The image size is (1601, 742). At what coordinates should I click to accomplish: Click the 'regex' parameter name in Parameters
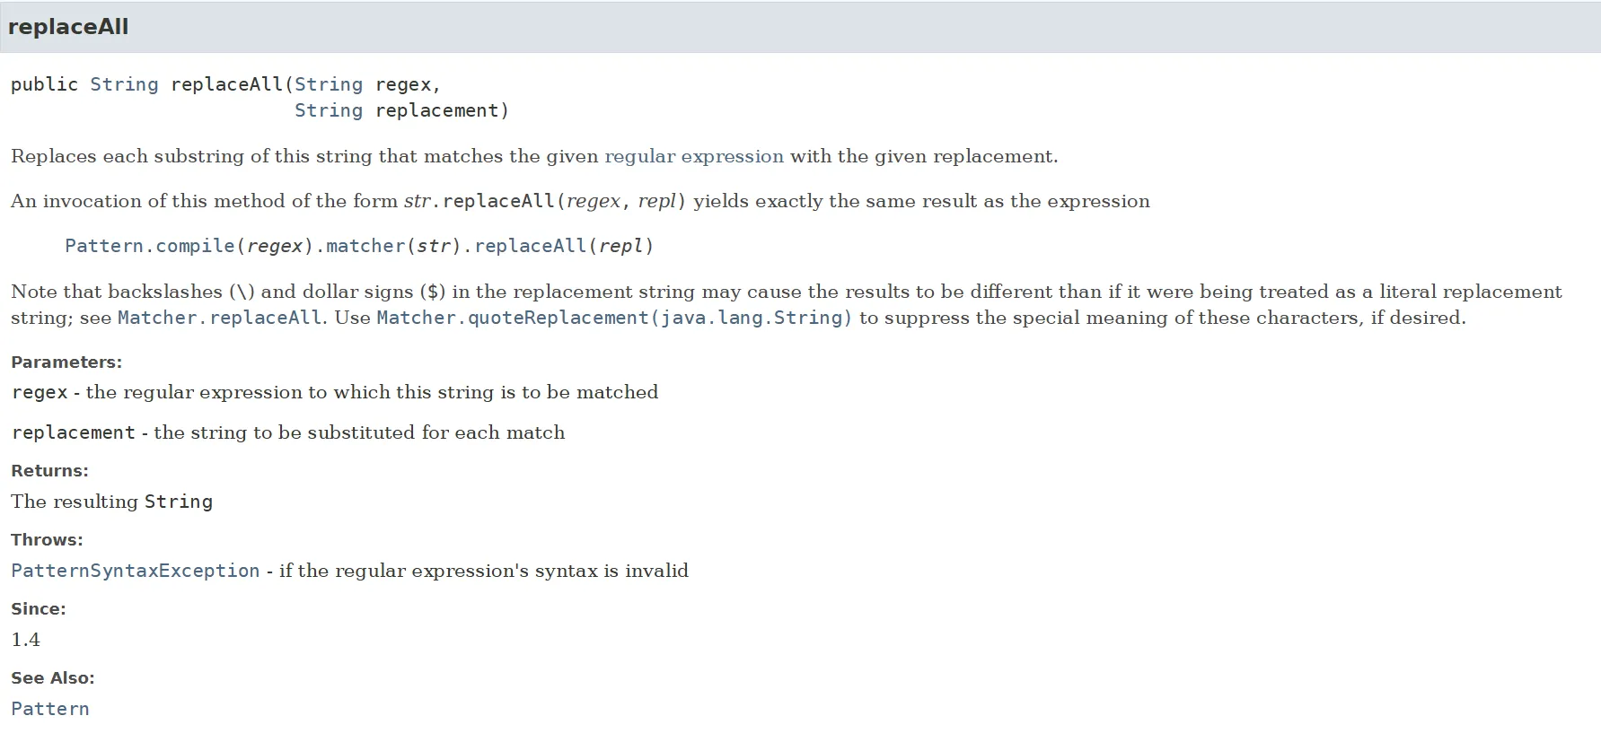(40, 392)
